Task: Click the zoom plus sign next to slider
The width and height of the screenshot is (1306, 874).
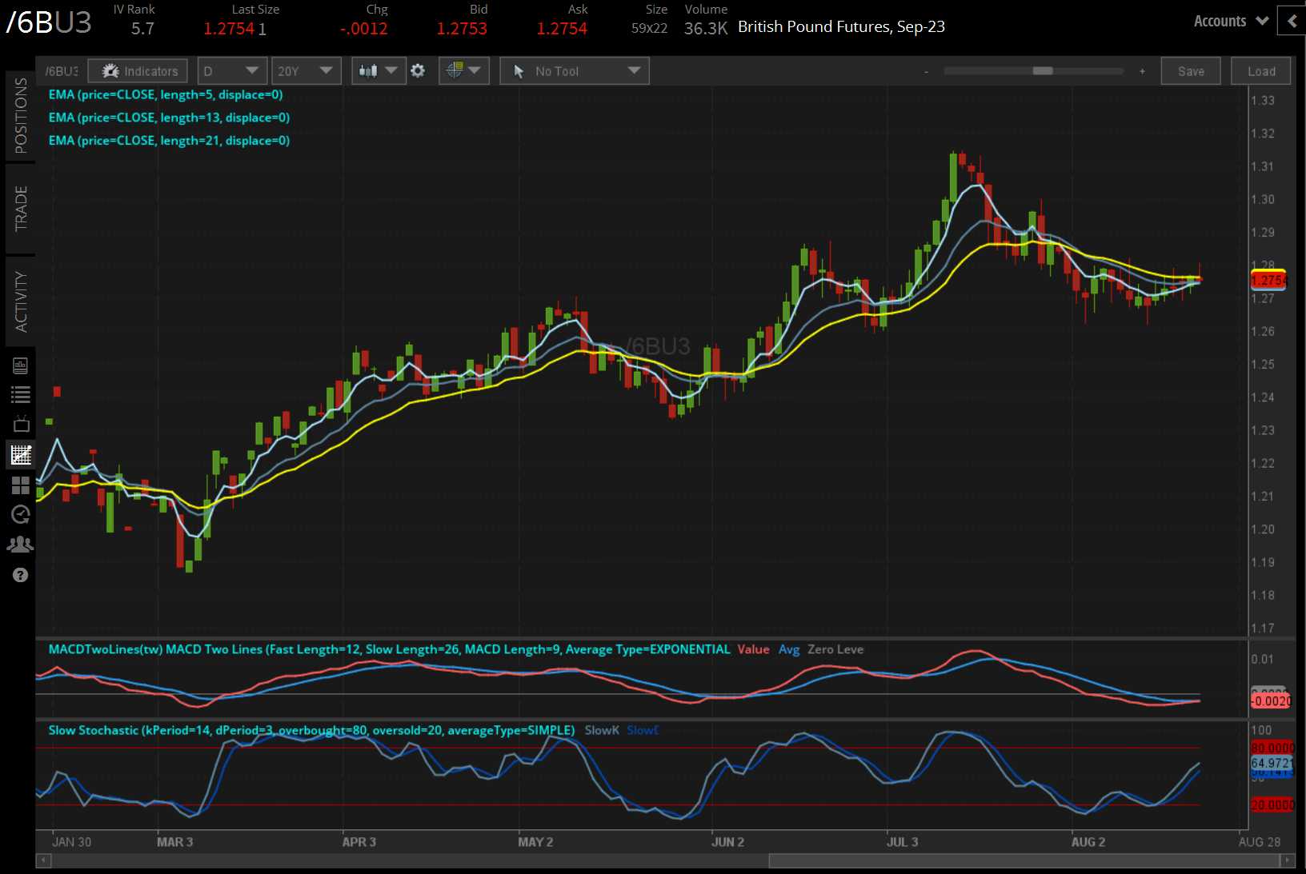Action: click(1142, 71)
